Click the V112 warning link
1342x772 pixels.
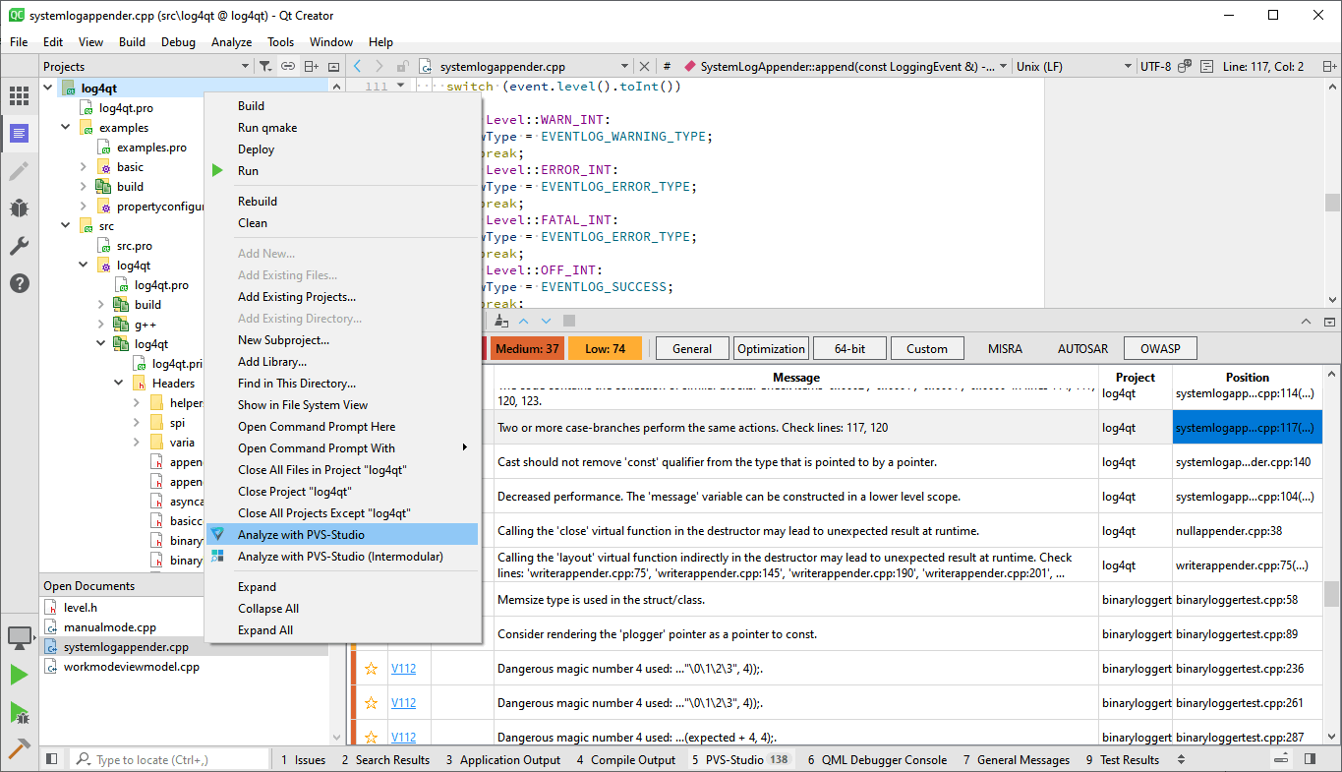click(403, 668)
